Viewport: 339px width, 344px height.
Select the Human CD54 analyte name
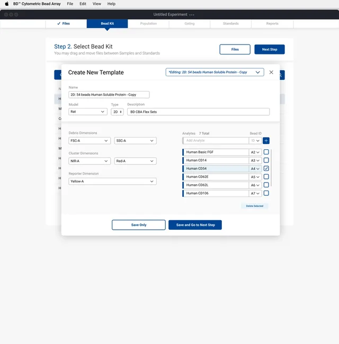click(197, 168)
